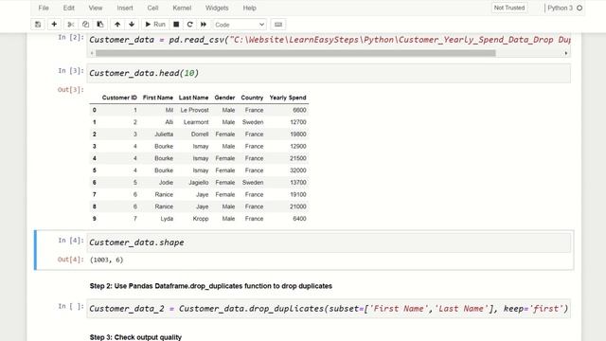Click the 'Kropp' last name cell

click(201, 219)
